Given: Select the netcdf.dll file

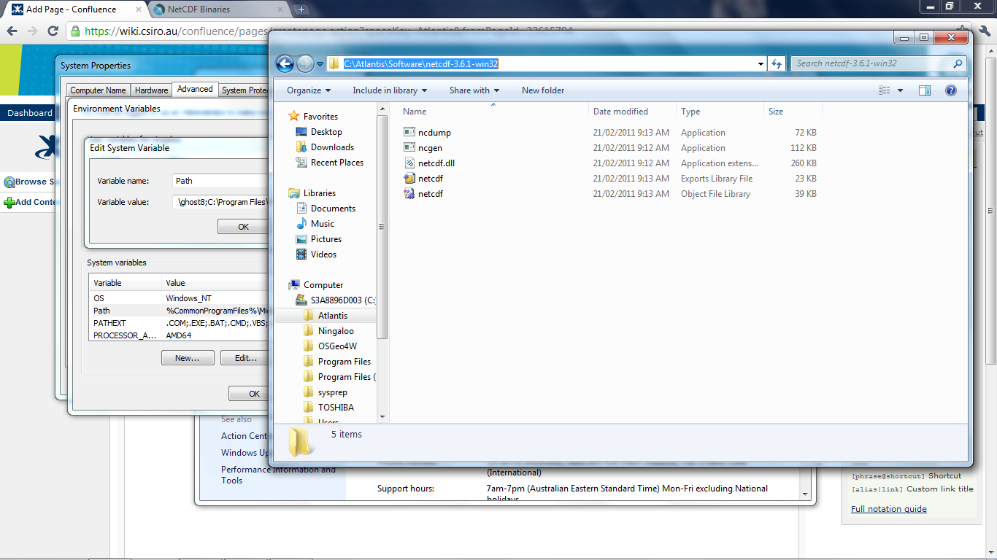Looking at the screenshot, I should point(436,163).
